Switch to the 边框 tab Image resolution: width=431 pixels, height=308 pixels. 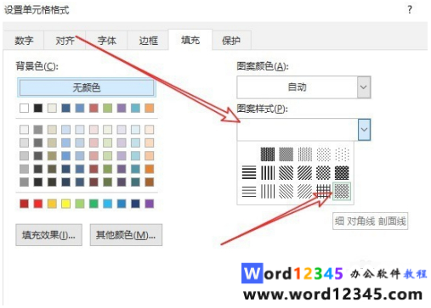[x=148, y=41]
